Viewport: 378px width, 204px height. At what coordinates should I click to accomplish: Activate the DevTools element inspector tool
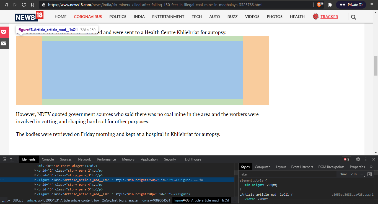5,159
